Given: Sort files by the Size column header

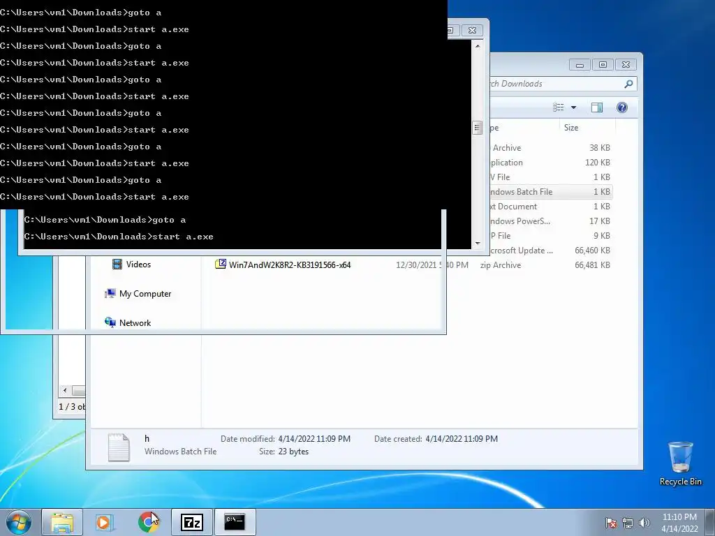Looking at the screenshot, I should pos(587,128).
